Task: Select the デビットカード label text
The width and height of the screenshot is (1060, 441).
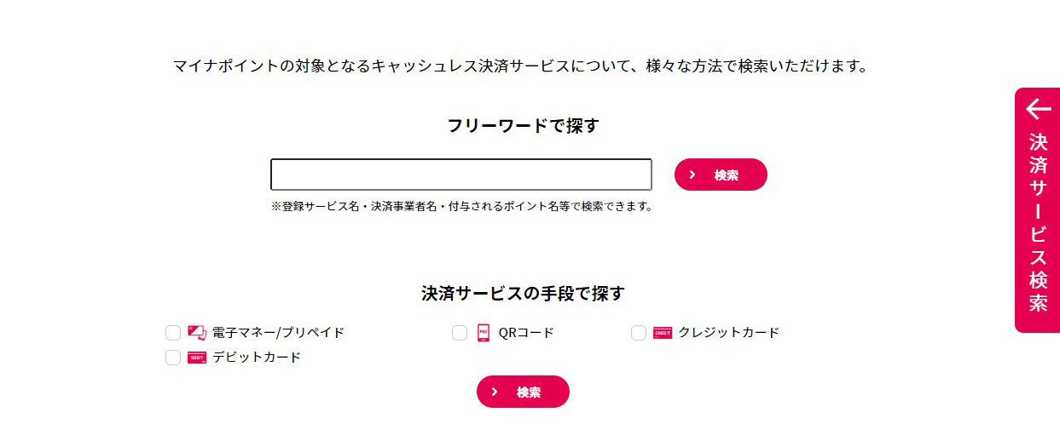Action: (257, 358)
